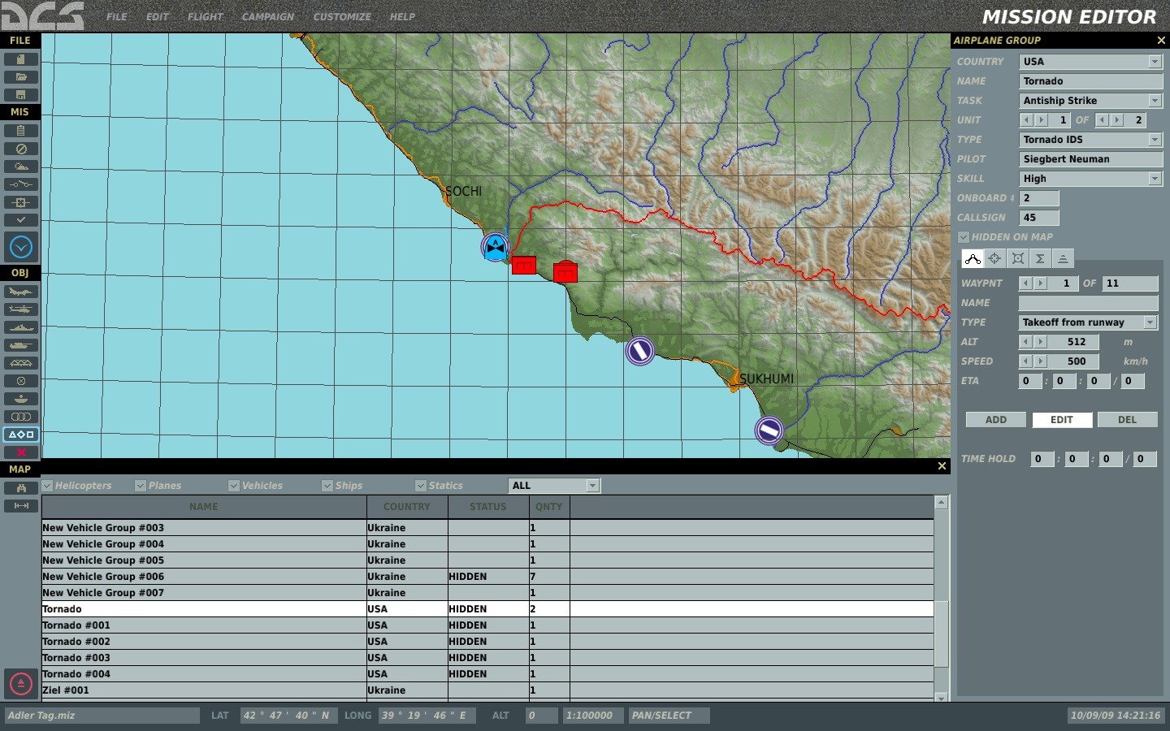
Task: Click the group Name field showing Tornado
Action: [x=1090, y=81]
